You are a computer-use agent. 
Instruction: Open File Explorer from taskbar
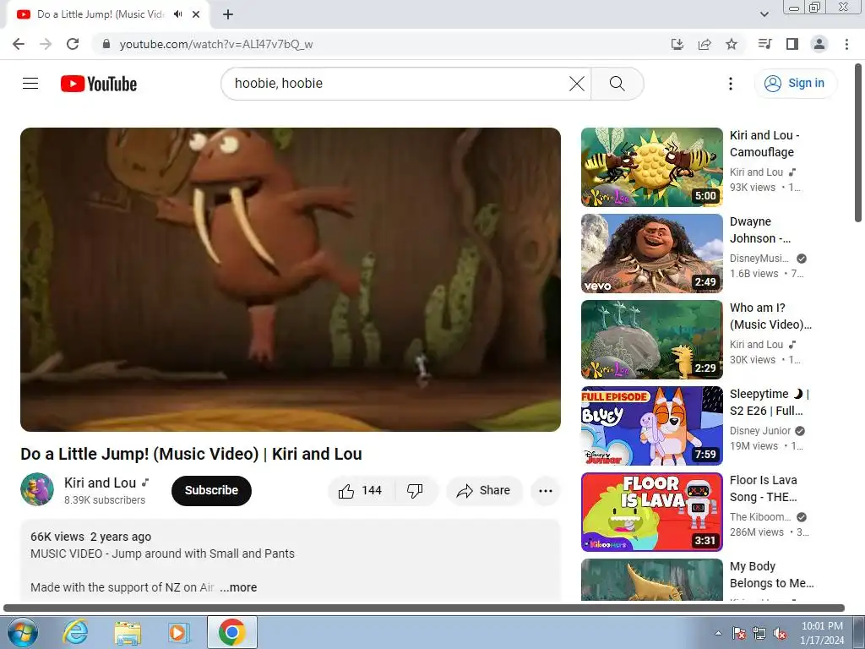coord(128,632)
